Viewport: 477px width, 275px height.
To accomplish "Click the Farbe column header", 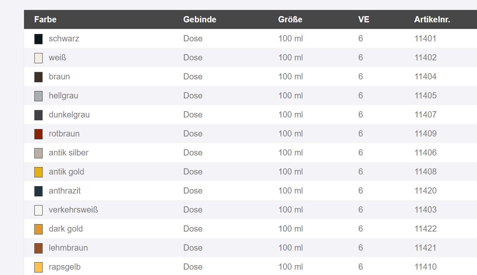I will pos(46,19).
